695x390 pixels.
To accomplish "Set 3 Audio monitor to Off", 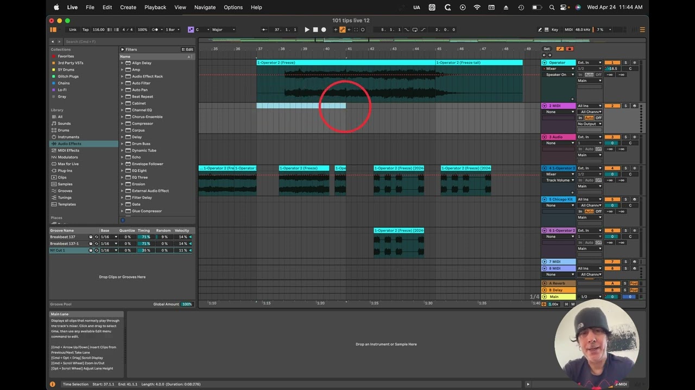I will (598, 149).
